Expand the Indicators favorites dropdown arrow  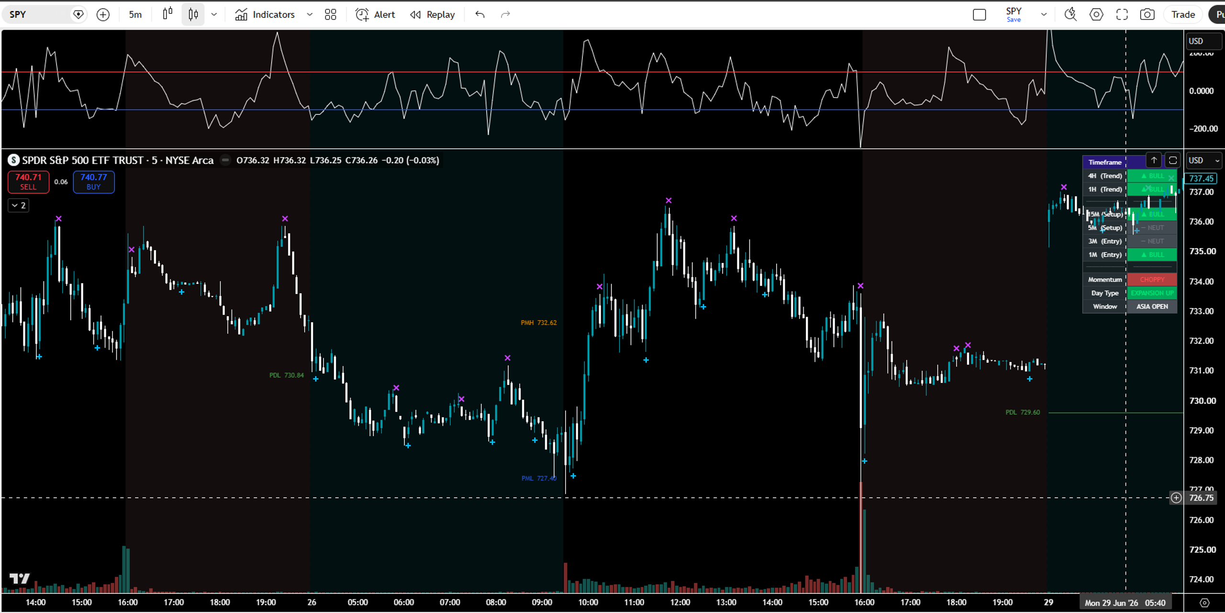[x=310, y=15]
